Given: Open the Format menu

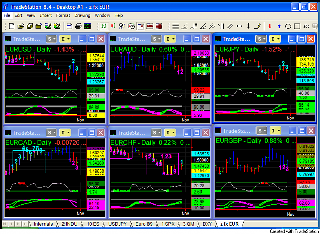Looking at the screenshot, I should pos(63,15).
